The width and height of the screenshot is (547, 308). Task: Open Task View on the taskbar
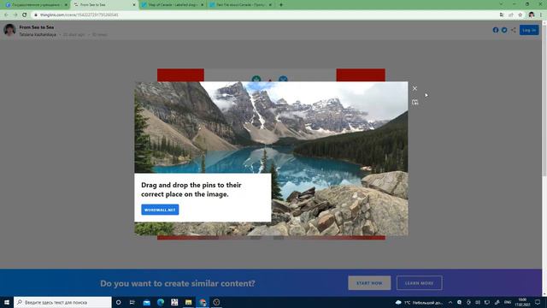132,302
